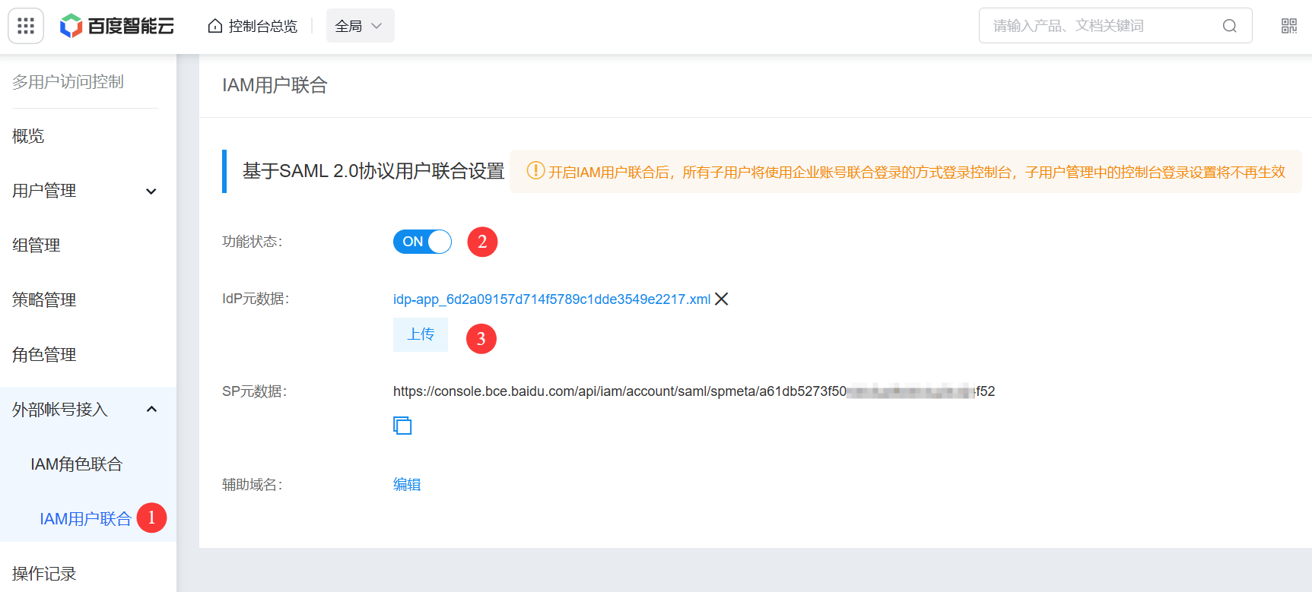1312x592 pixels.
Task: Toggle the 功能状态 ON switch off
Action: click(x=422, y=242)
